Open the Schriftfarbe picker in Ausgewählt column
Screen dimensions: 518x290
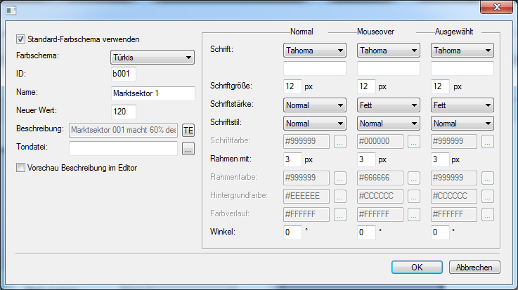tap(488, 141)
